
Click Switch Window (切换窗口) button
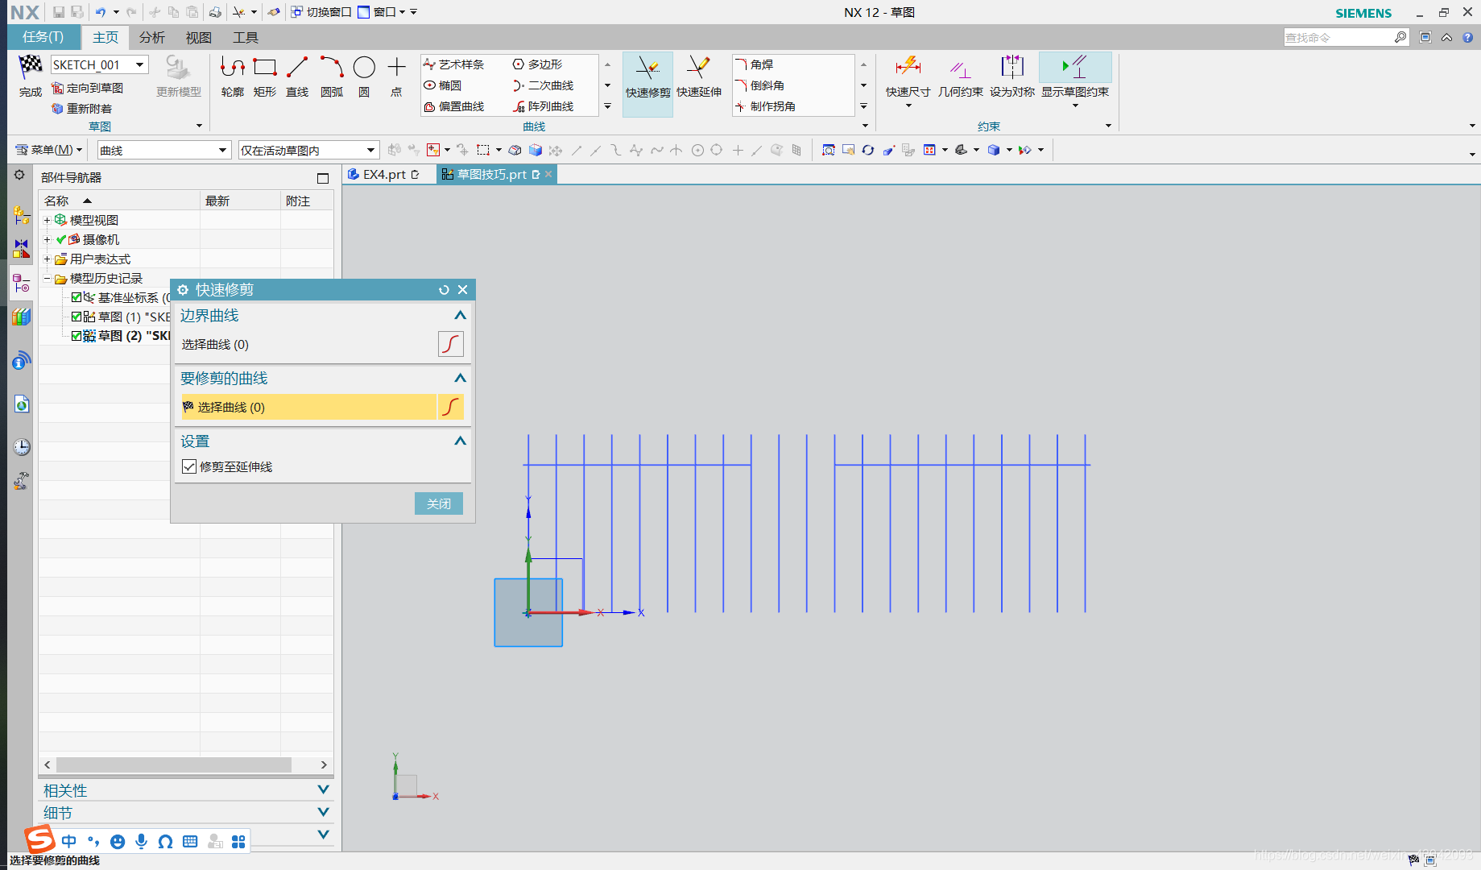[x=321, y=12]
